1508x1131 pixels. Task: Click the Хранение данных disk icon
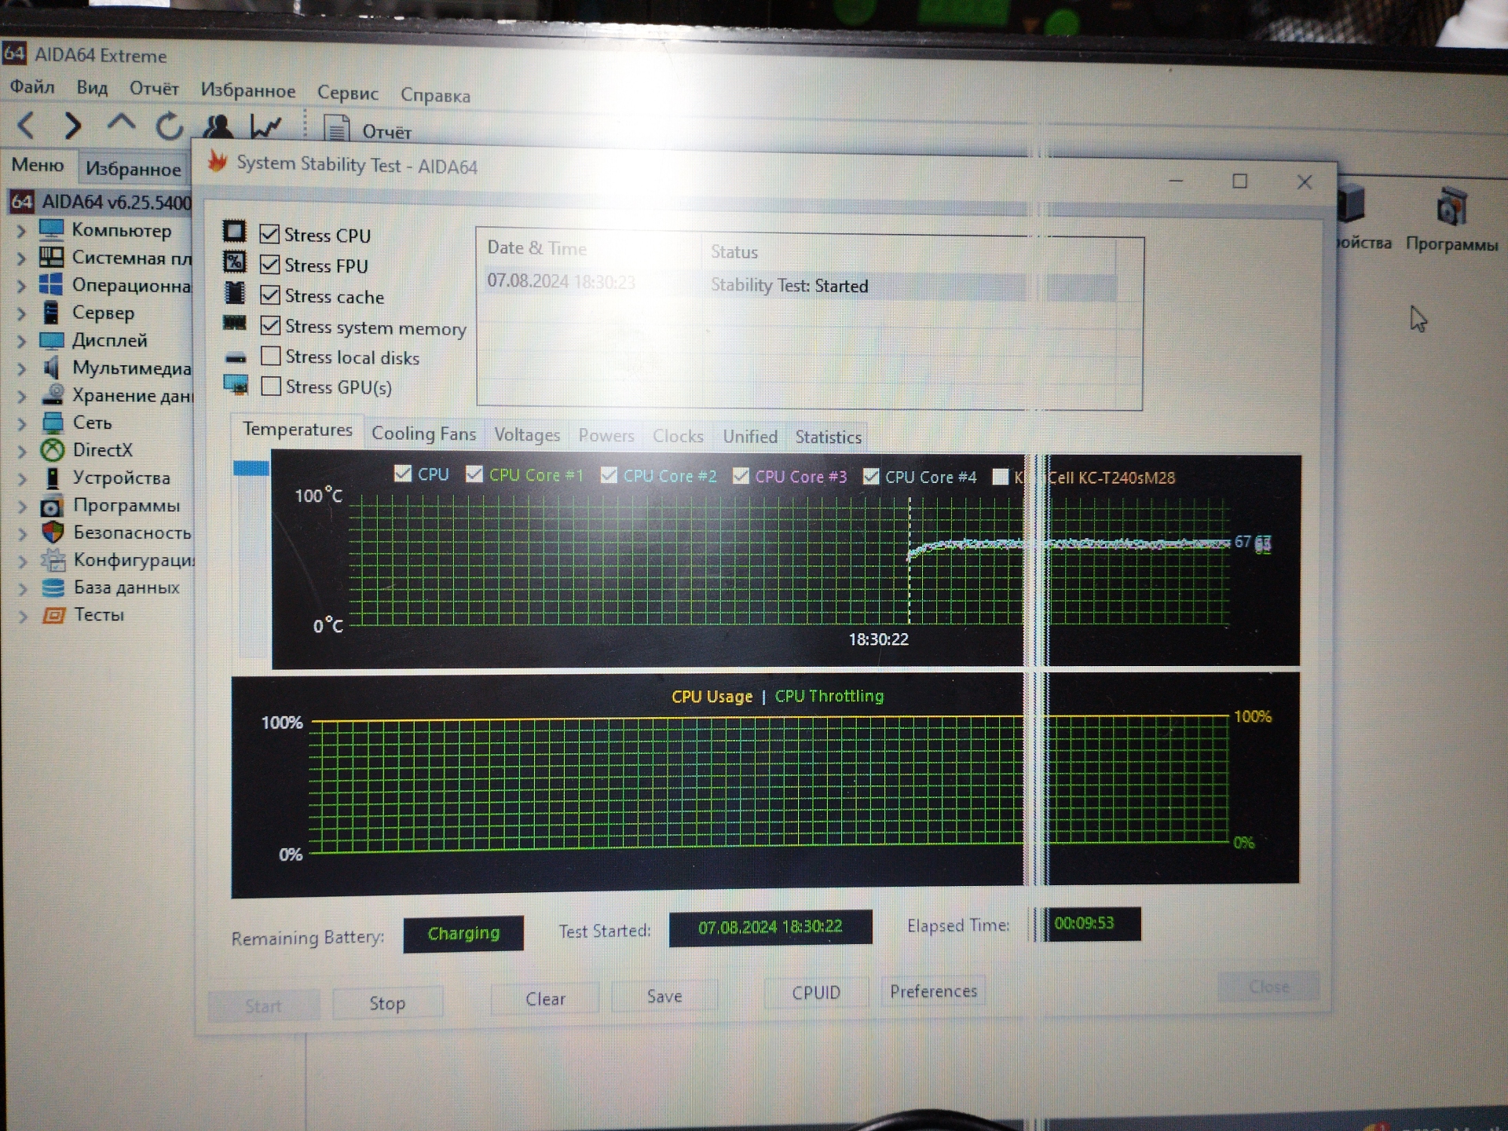click(x=52, y=394)
